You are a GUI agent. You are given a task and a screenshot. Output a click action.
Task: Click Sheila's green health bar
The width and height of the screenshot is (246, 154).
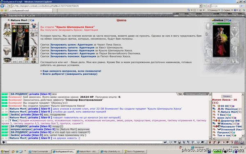pyautogui.click(x=221, y=23)
